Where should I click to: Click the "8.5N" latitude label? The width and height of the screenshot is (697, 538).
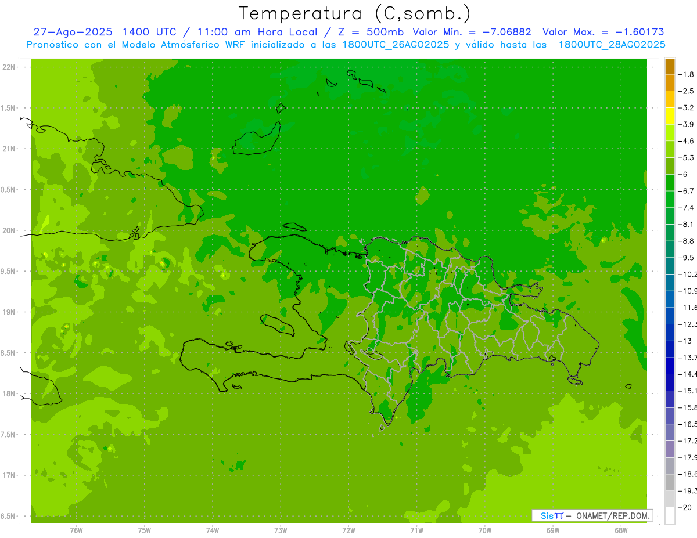point(9,353)
